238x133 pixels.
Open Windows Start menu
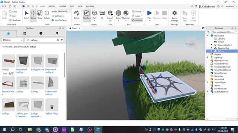tap(4, 130)
